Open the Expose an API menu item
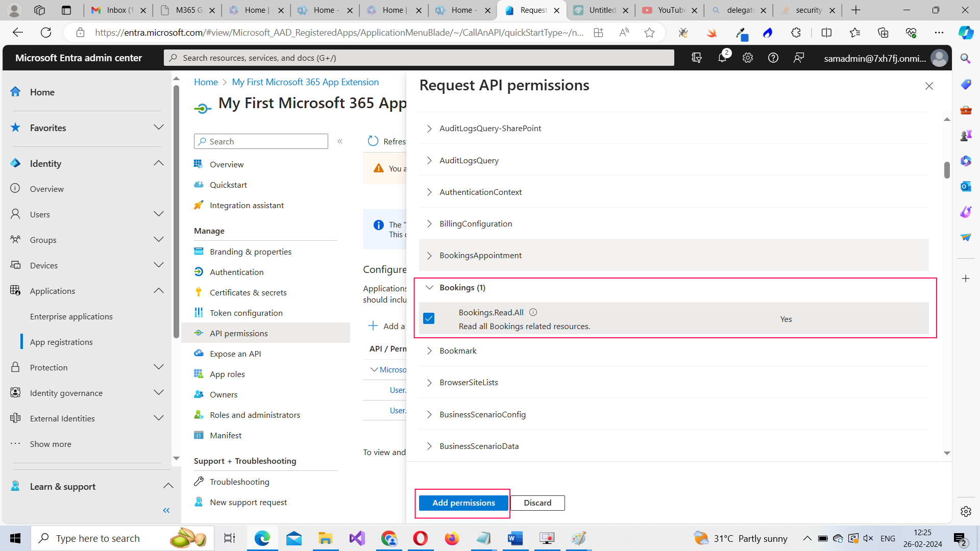980x551 pixels. click(x=235, y=354)
